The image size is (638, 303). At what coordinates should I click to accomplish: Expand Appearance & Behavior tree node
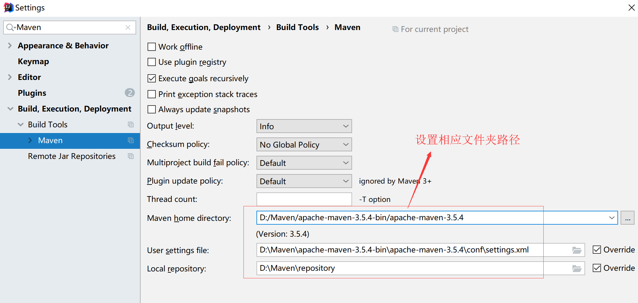(x=10, y=45)
